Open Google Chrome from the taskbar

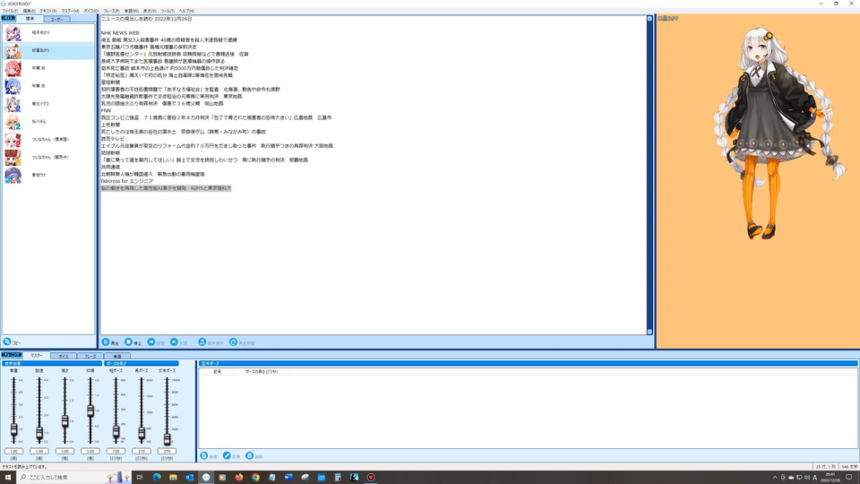coord(255,478)
